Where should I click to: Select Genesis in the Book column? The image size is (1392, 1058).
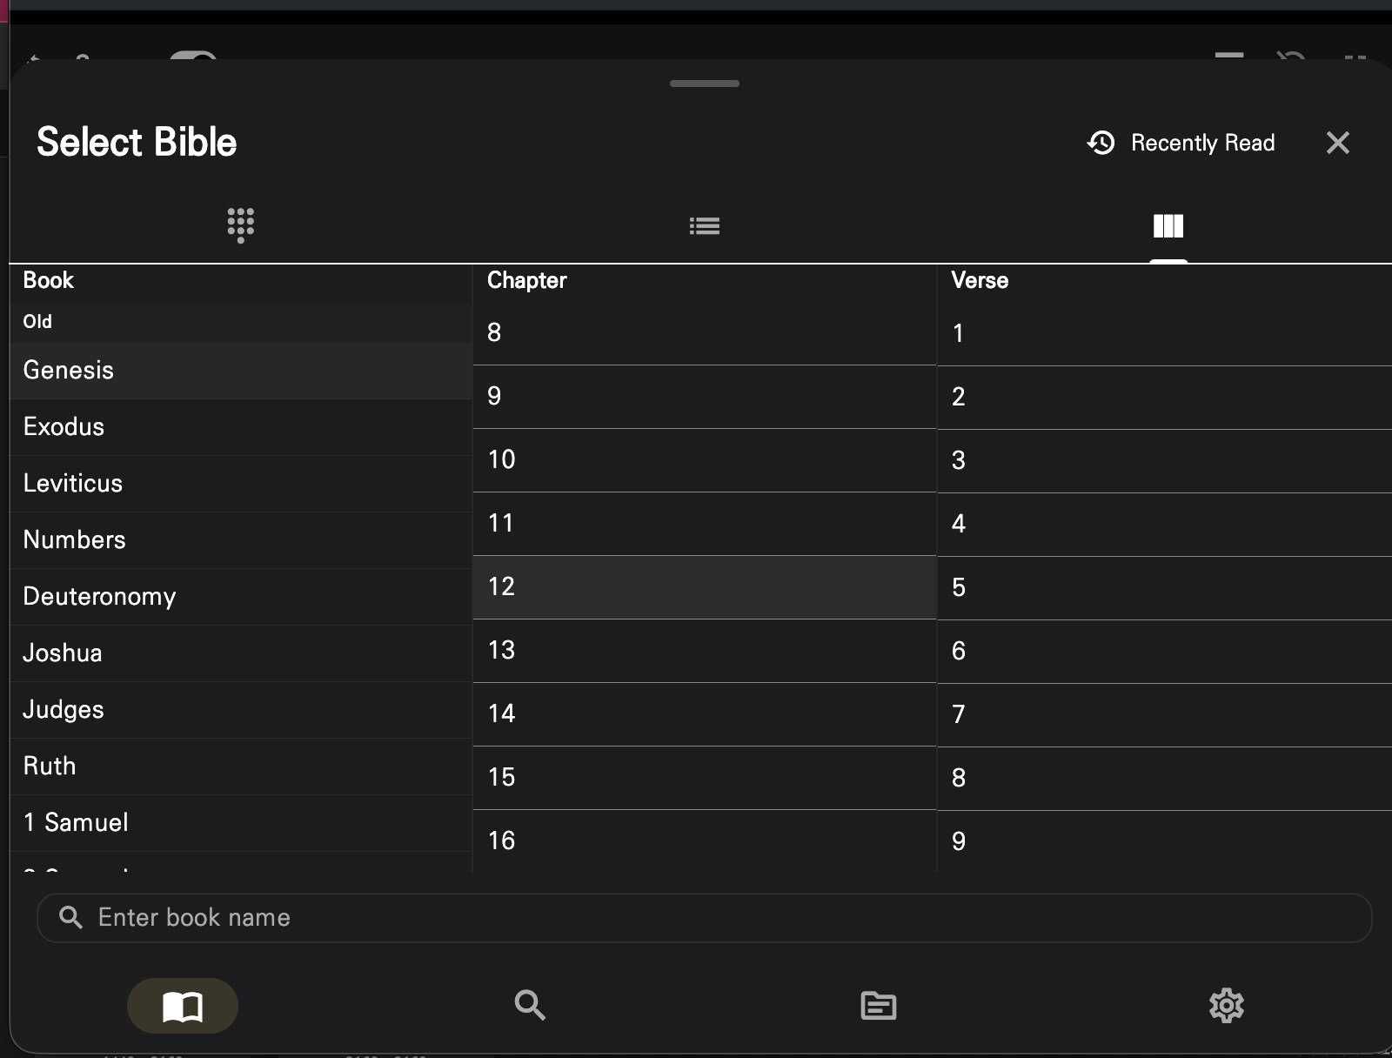tap(68, 371)
